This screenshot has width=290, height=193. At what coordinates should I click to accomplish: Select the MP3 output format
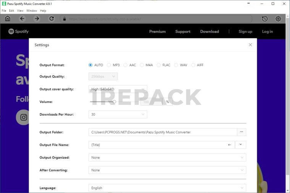[x=109, y=65]
